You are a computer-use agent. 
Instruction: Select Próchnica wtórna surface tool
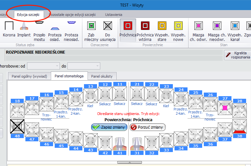tap(145, 30)
